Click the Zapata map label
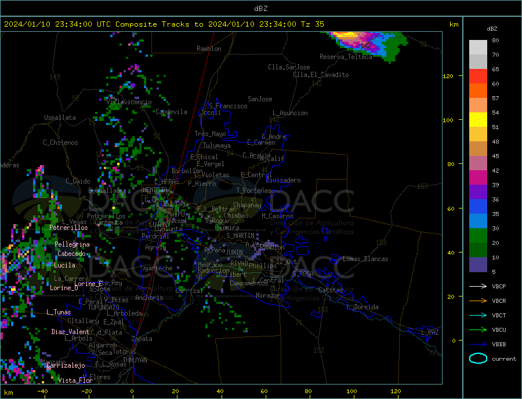 click(142, 339)
